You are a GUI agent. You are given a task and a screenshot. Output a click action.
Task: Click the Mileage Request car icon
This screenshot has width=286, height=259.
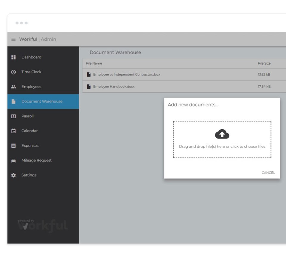[13, 161]
